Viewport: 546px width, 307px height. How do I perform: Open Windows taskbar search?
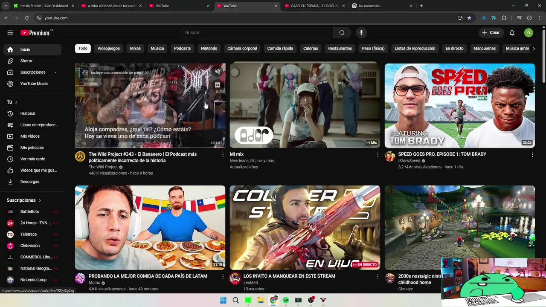coord(235,300)
